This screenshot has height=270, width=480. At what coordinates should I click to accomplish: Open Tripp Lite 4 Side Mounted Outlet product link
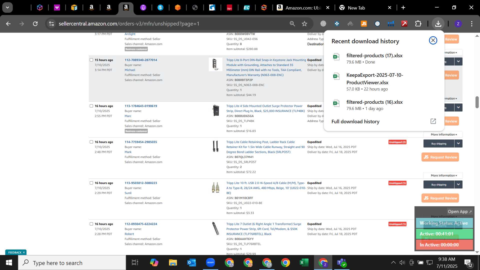coord(265,108)
